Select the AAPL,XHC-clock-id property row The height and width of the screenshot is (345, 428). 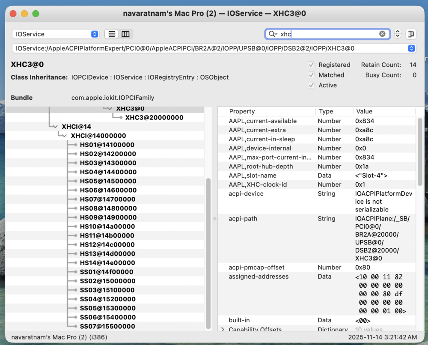tap(317, 184)
